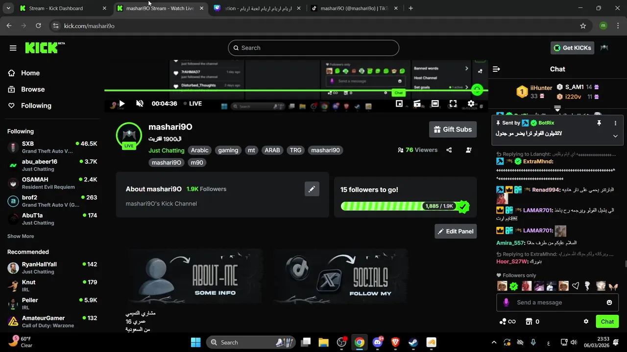Viewport: 627px width, 352px height.
Task: Insert the green verified badge emote
Action: tap(514, 286)
